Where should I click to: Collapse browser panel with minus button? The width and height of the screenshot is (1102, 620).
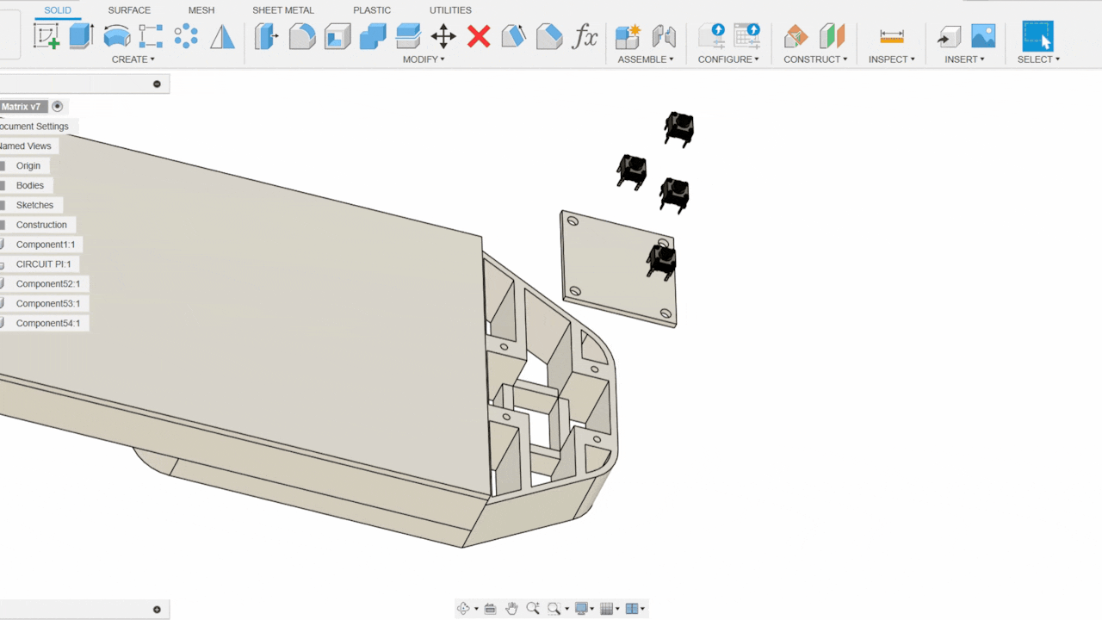tap(157, 84)
